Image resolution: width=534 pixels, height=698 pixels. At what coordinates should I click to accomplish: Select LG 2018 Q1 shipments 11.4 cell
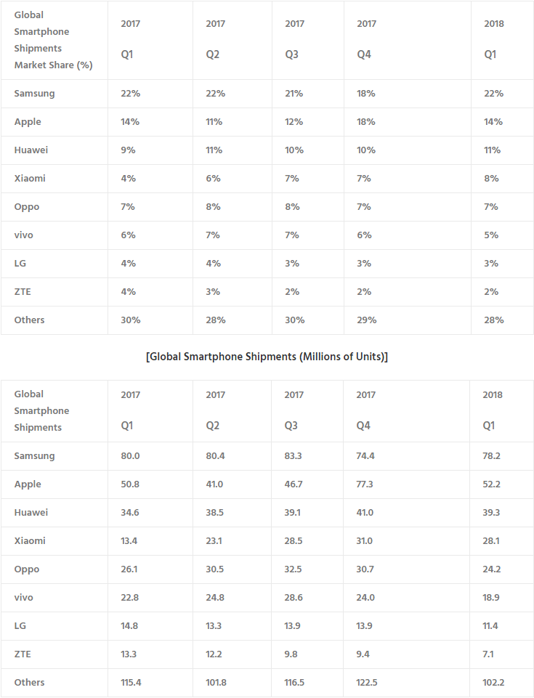(x=501, y=626)
